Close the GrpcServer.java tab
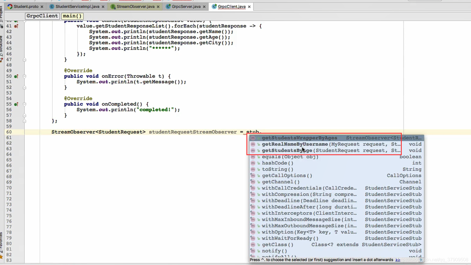 tap(204, 7)
